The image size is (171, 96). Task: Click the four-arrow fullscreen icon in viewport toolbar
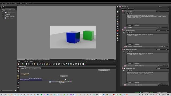click(x=83, y=64)
